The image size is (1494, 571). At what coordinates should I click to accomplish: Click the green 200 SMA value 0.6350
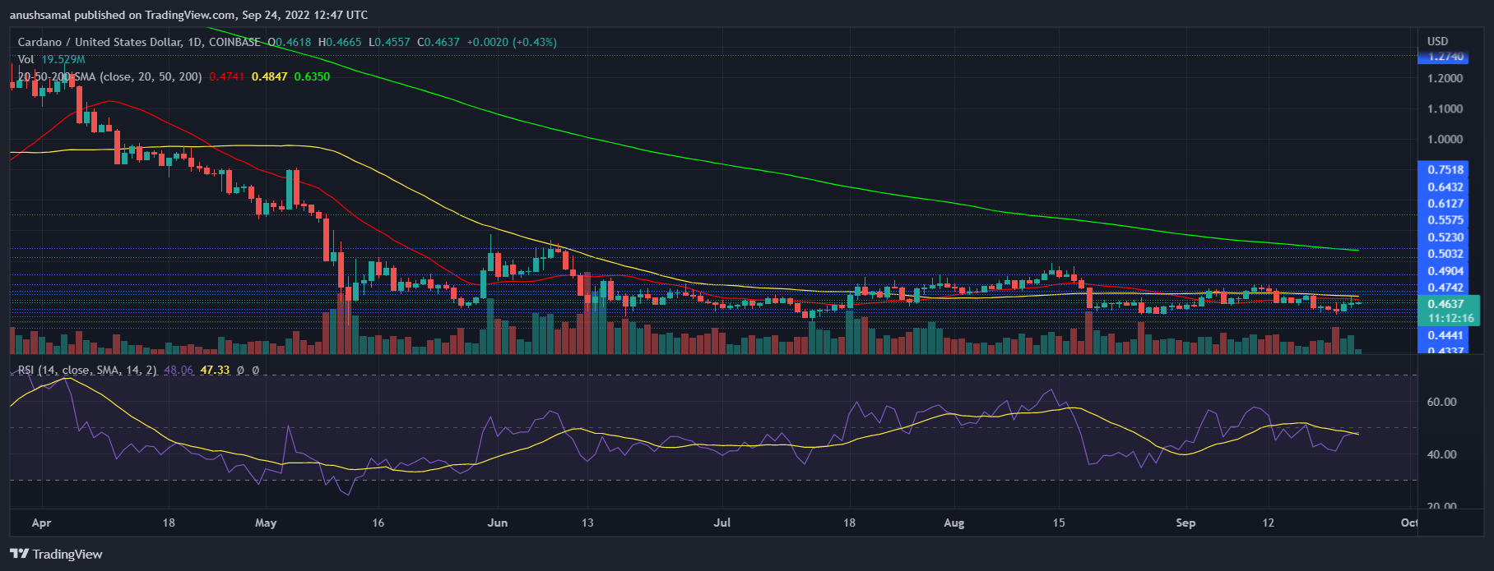coord(312,76)
